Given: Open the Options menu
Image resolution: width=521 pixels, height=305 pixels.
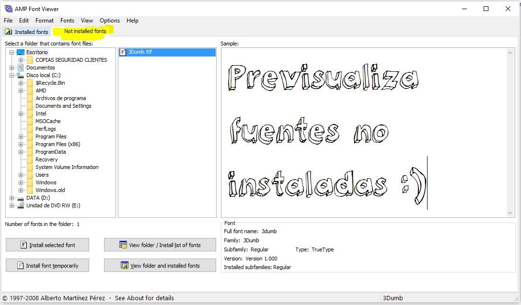Looking at the screenshot, I should [x=109, y=21].
